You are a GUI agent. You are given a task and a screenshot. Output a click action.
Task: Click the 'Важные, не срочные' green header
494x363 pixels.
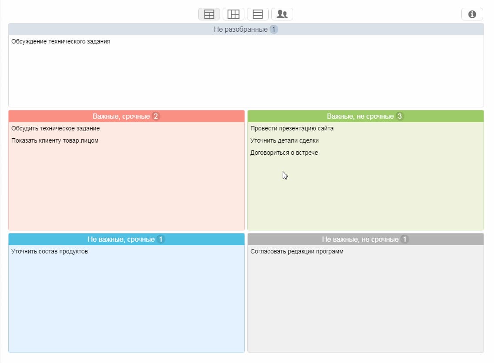tap(360, 117)
